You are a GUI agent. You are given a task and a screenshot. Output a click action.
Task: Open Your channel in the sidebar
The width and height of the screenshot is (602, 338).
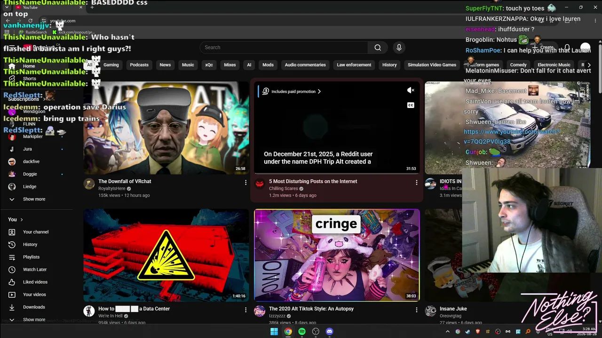(36, 232)
